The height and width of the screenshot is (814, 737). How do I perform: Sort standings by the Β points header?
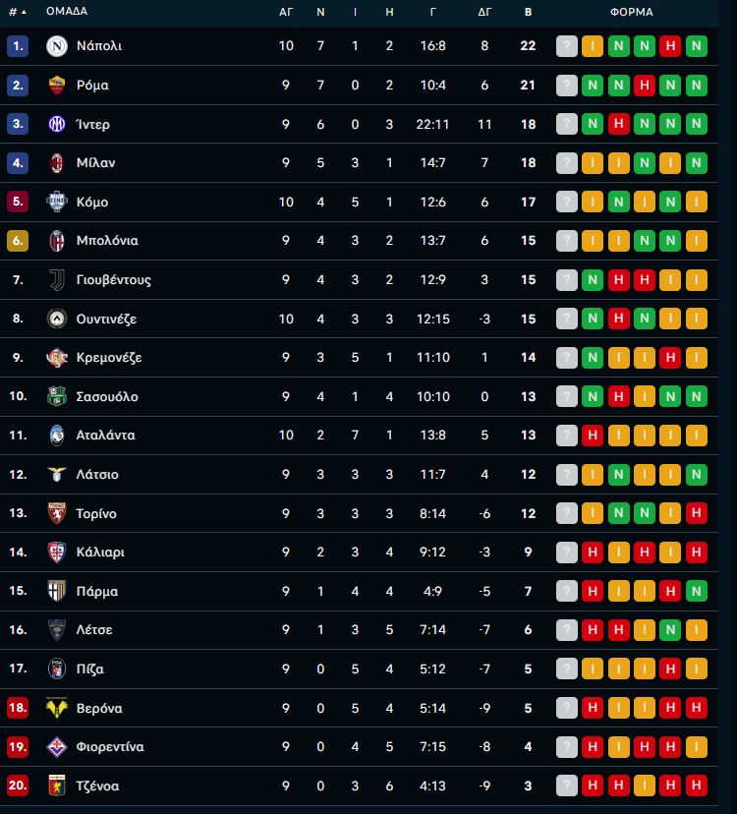529,12
